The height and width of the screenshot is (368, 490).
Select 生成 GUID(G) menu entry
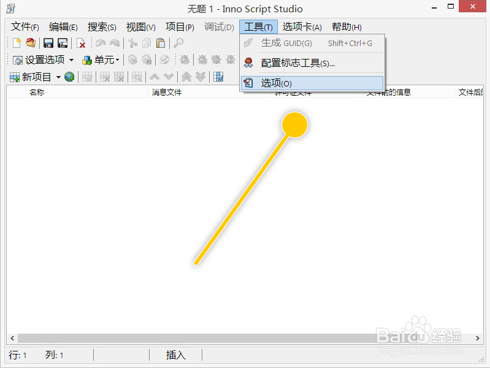click(x=312, y=43)
